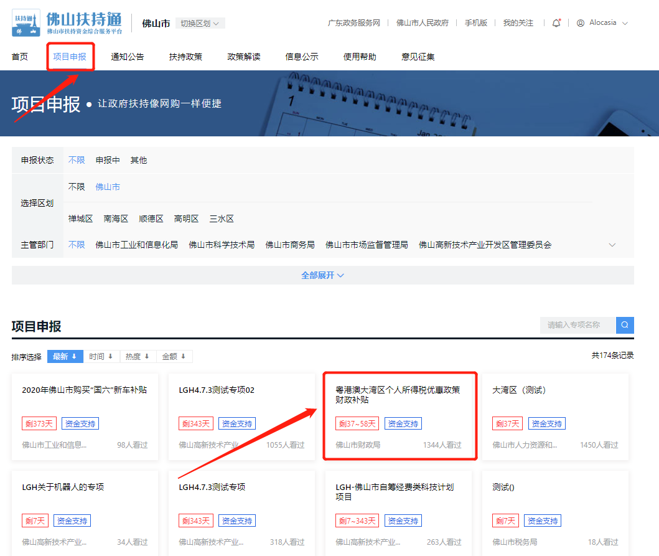The height and width of the screenshot is (556, 659).
Task: Open the 粤港澳大湾区个人所得税 project card
Action: (398, 395)
